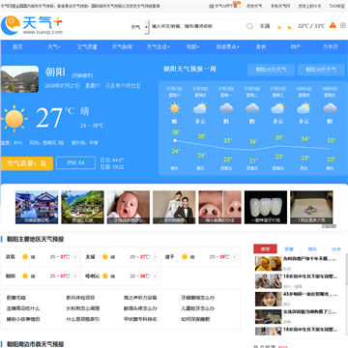348x348 pixels.
Task: Click the small plus box icon in header
Action: click(x=343, y=25)
